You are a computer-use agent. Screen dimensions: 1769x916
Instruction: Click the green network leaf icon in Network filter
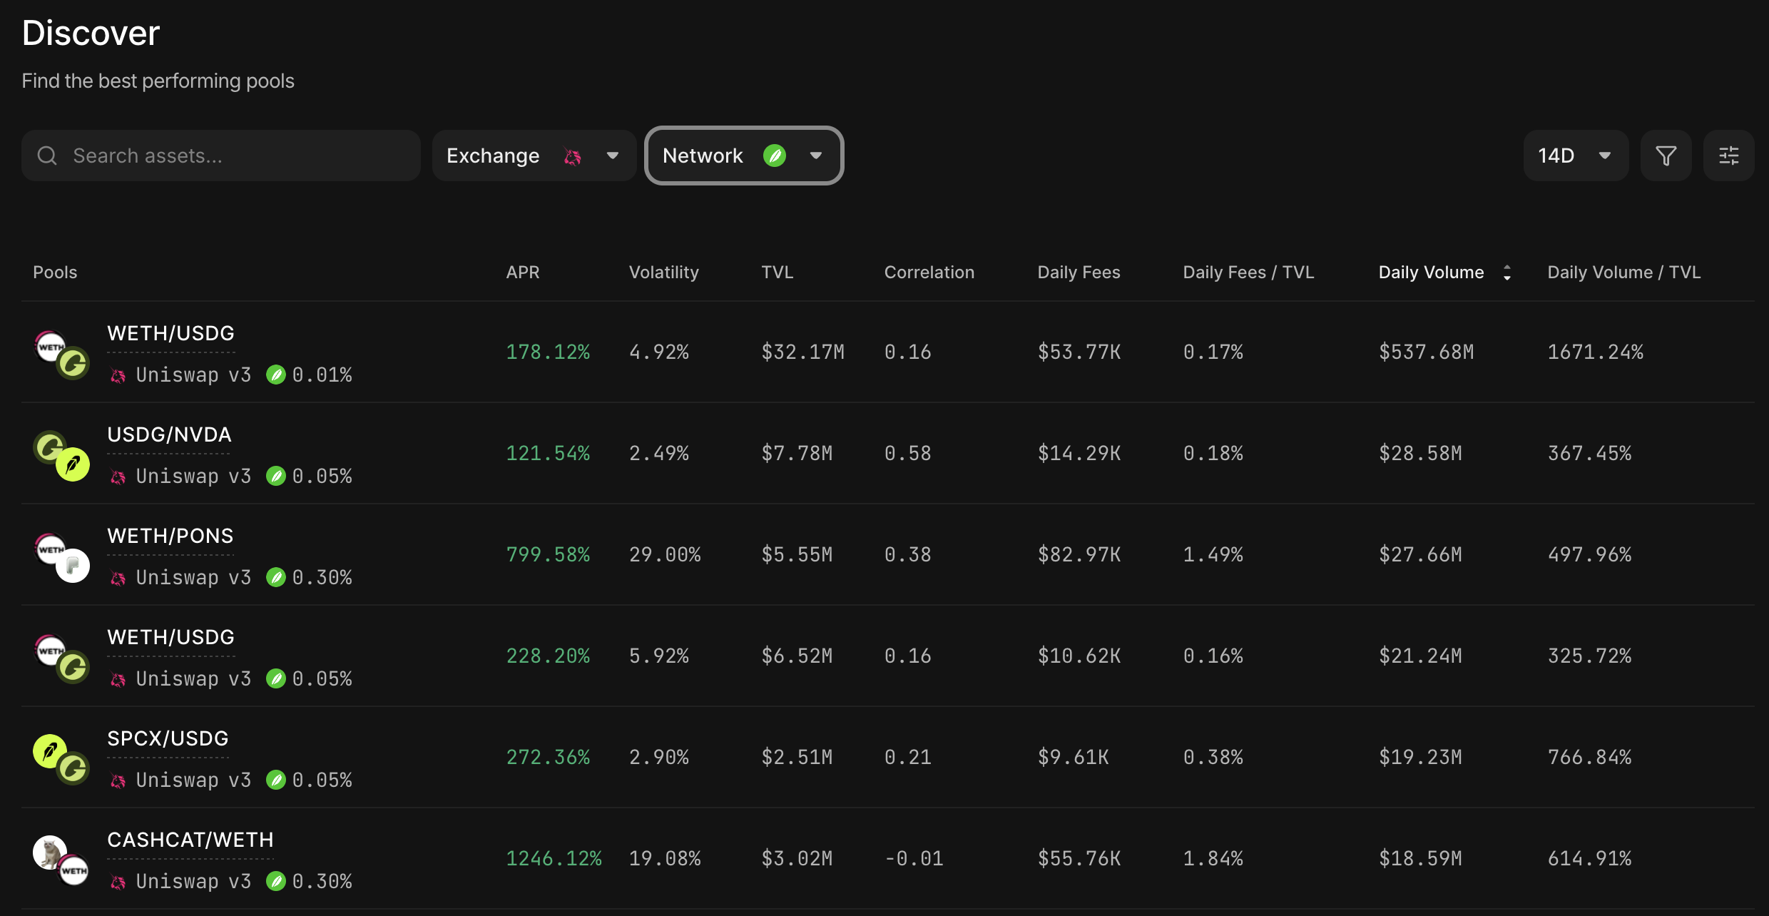775,156
